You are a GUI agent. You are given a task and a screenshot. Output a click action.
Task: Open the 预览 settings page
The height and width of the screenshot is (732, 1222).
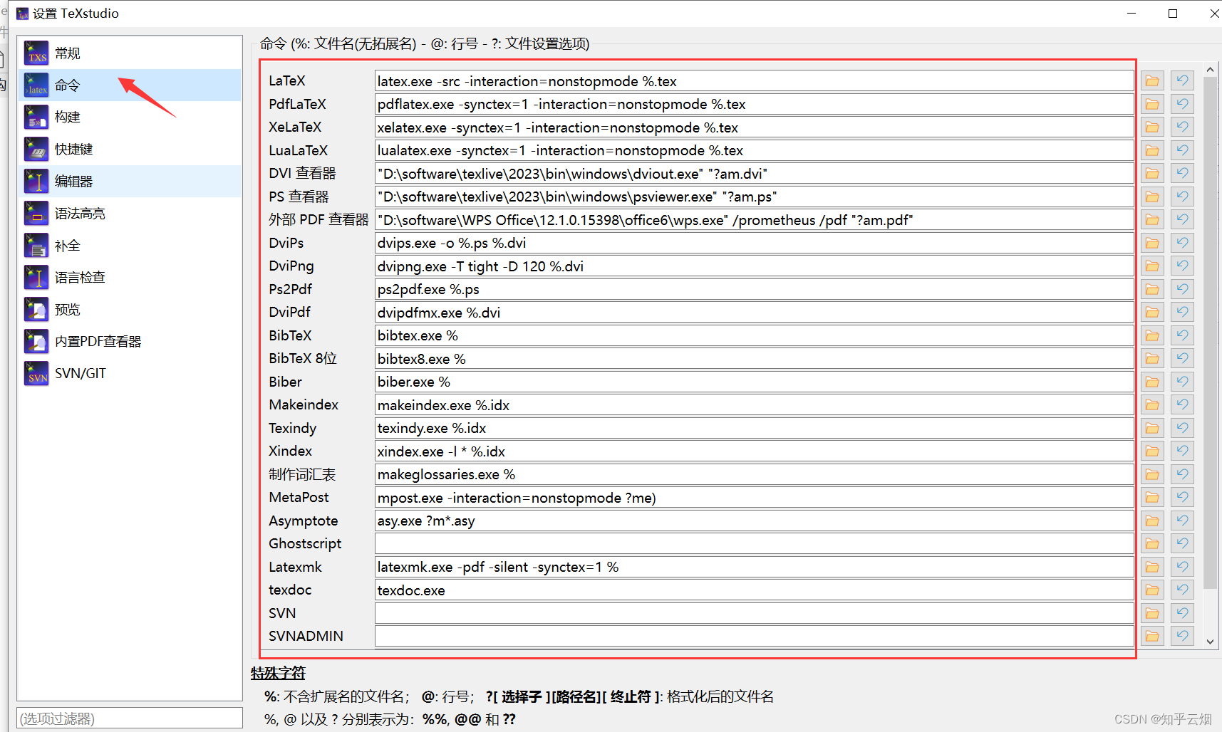tap(129, 310)
